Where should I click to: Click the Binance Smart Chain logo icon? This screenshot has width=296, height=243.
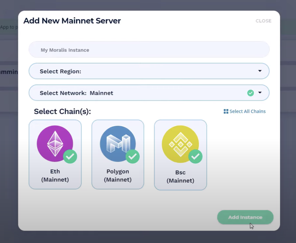tap(181, 144)
